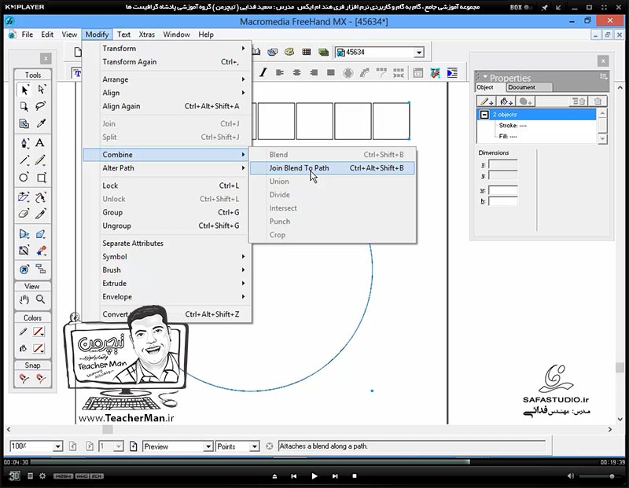Expand the Alter Path submenu

click(x=167, y=168)
